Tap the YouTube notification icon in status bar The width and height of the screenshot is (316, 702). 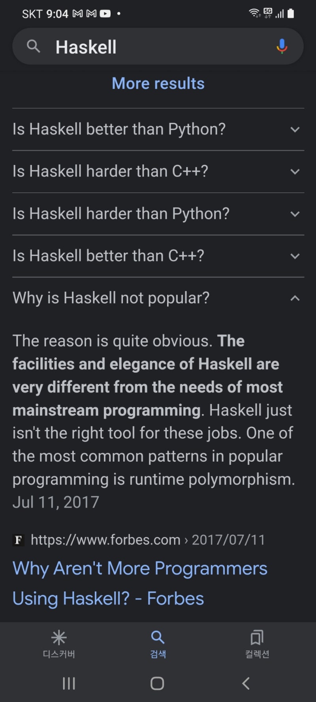[x=105, y=14]
